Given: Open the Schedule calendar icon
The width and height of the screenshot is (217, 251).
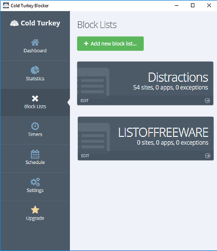Looking at the screenshot, I should click(35, 154).
